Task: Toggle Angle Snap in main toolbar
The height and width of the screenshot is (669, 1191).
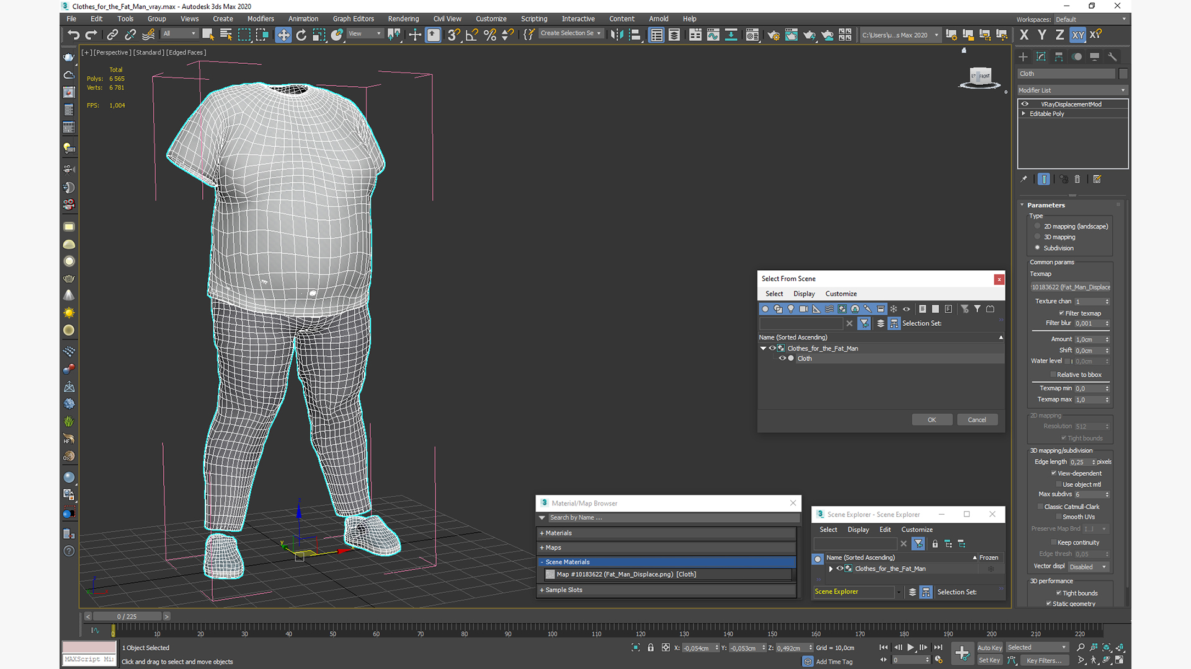Action: click(472, 35)
